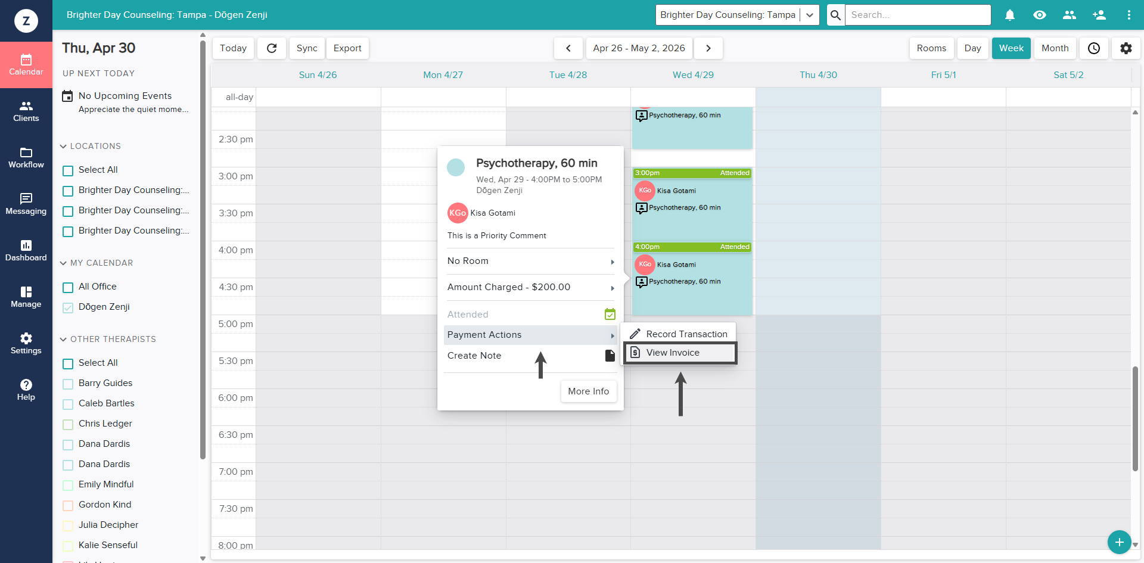The width and height of the screenshot is (1144, 563).
Task: Click the clock icon in calendar toolbar
Action: (1094, 48)
